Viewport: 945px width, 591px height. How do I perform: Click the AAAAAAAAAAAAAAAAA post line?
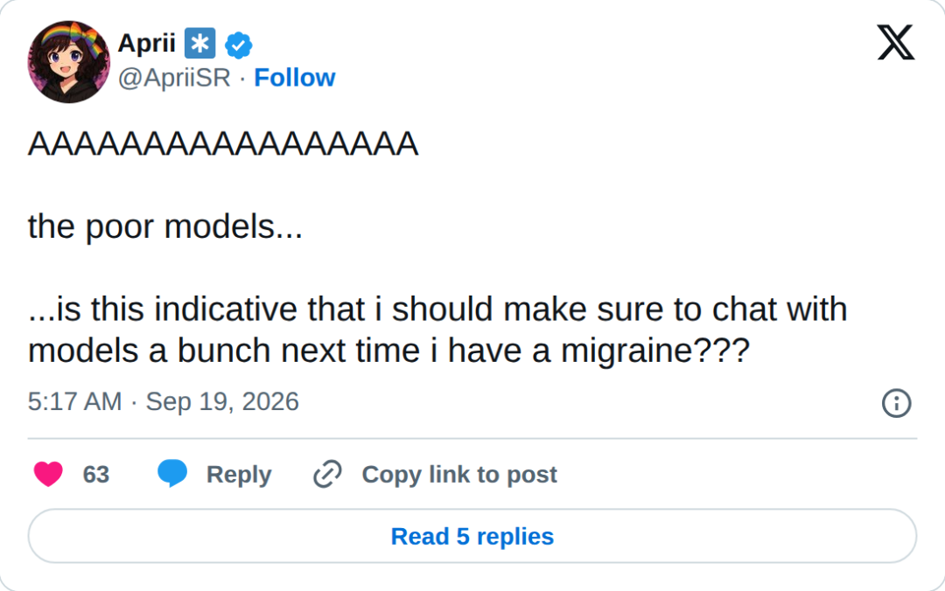(x=223, y=144)
